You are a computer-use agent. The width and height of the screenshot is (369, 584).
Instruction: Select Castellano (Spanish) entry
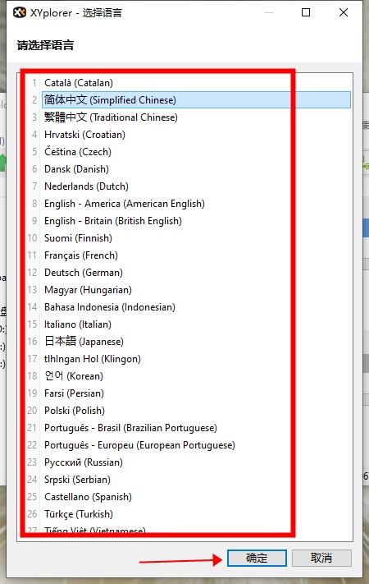coord(89,496)
